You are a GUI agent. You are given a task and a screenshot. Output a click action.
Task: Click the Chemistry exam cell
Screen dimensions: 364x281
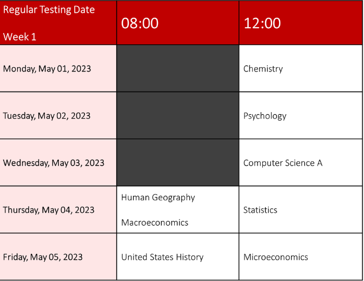click(x=301, y=69)
